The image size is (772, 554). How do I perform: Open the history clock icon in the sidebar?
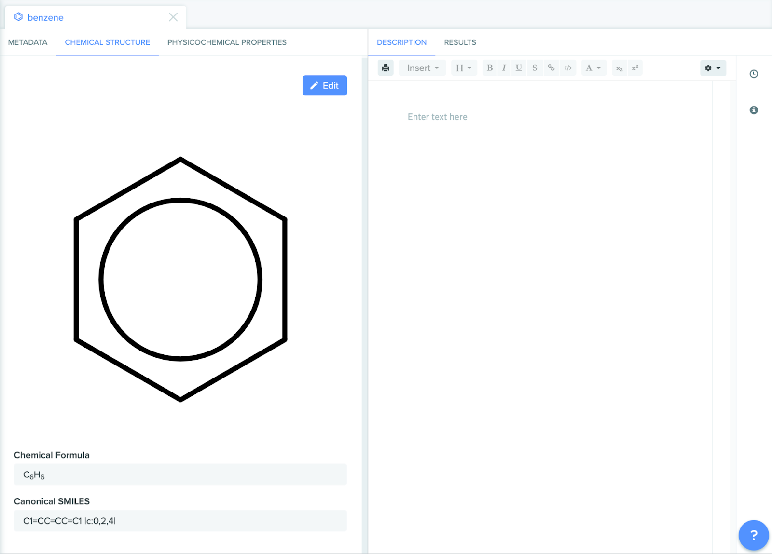pyautogui.click(x=754, y=74)
